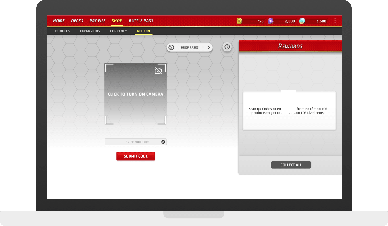Image resolution: width=388 pixels, height=226 pixels.
Task: Click the gold coin currency icon
Action: point(239,21)
